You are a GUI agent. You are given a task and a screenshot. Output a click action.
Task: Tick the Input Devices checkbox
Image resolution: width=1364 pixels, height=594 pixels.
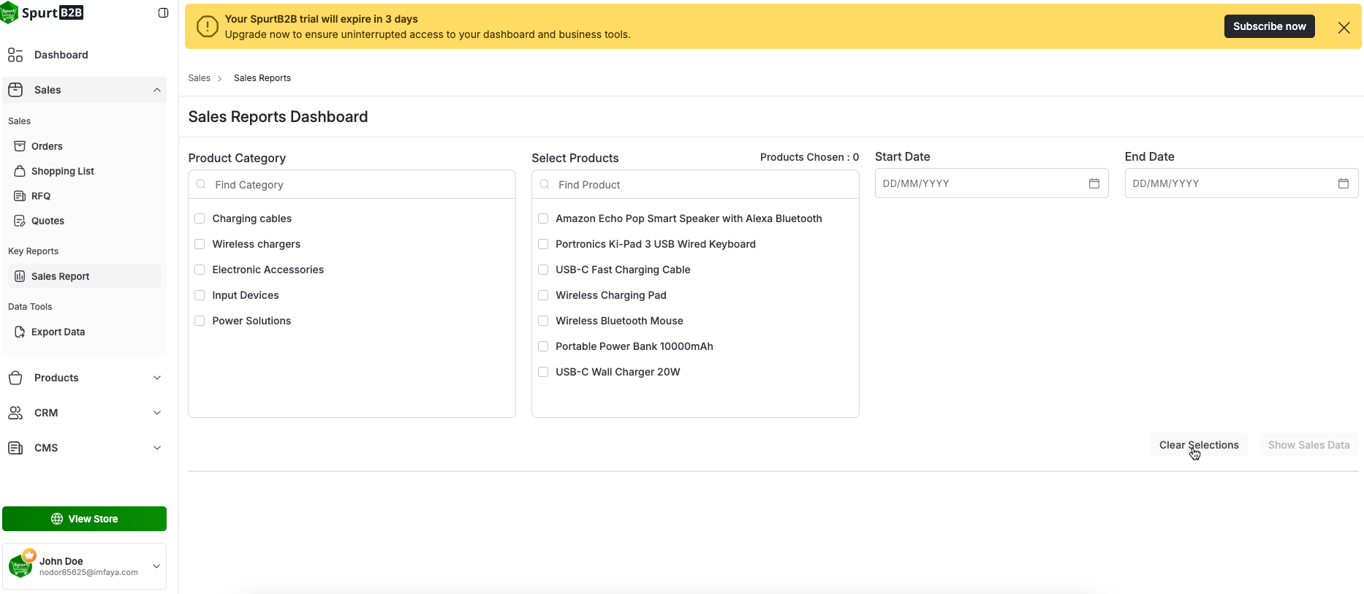(200, 295)
